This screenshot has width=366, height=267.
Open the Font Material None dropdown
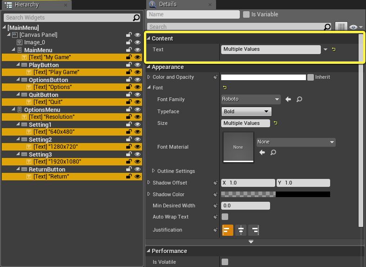(296, 142)
